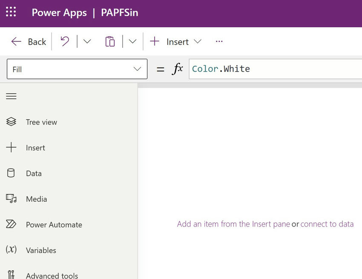Click the Back button
Screen dimensions: 362x279
pos(28,41)
